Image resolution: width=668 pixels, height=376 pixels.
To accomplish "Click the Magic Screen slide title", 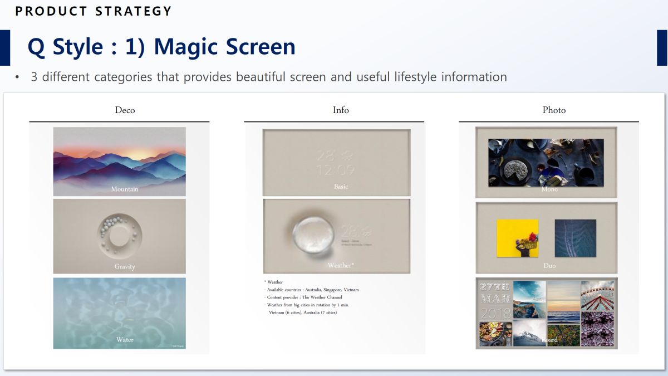I will (161, 47).
